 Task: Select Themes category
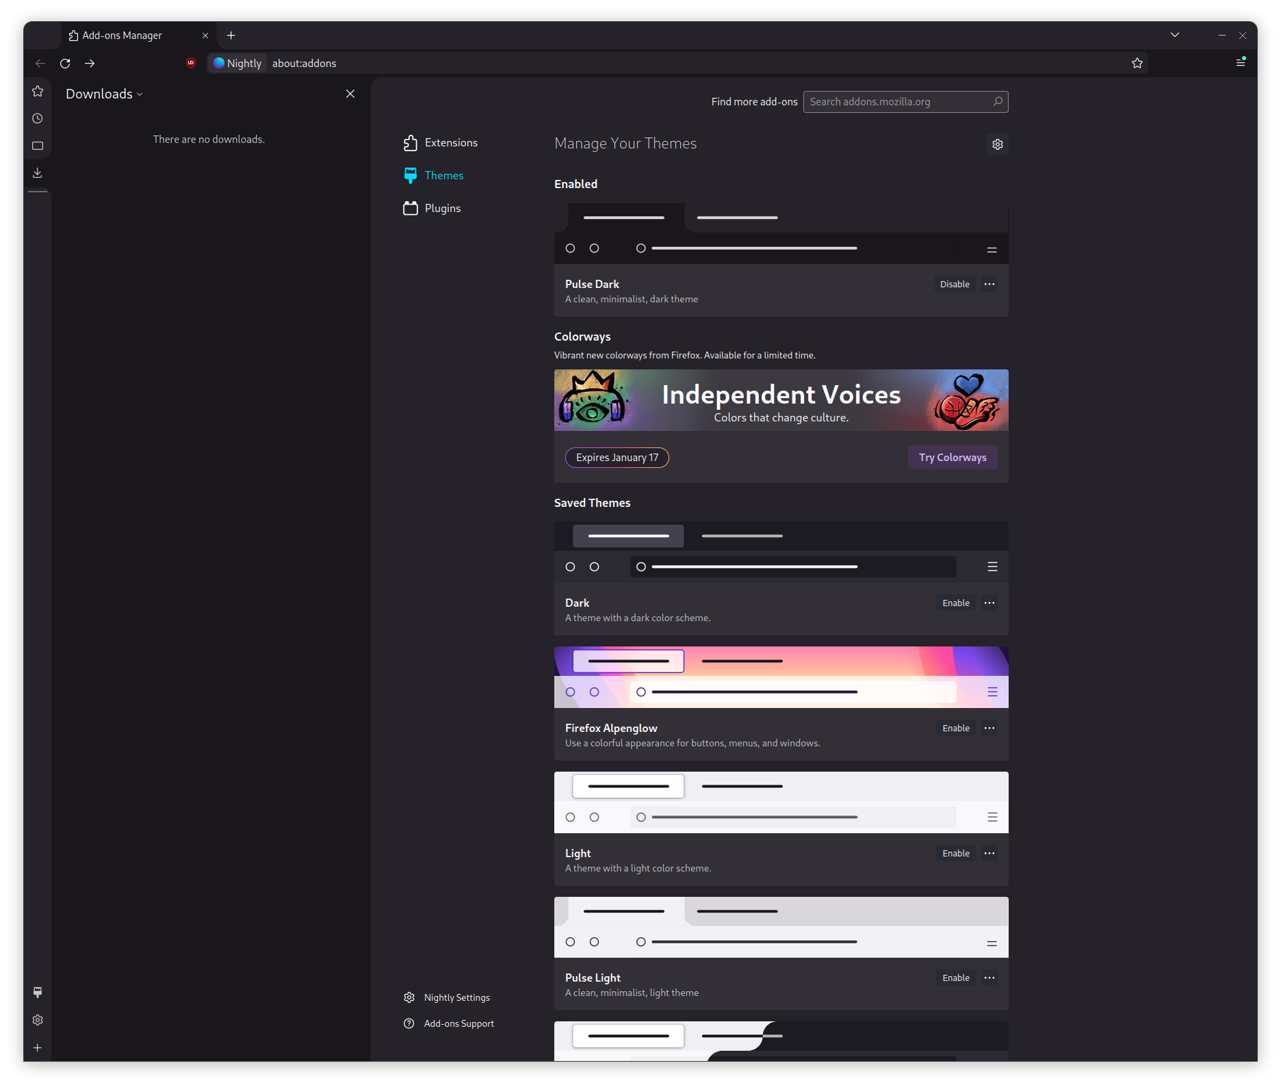coord(434,175)
